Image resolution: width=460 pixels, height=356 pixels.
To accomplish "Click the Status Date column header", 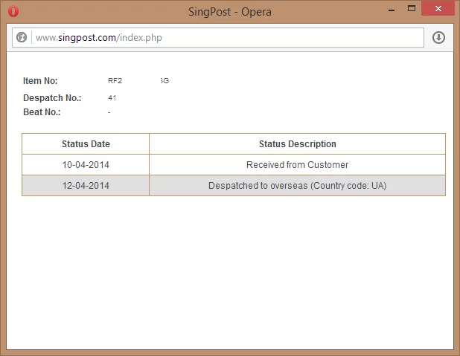I will [x=86, y=144].
